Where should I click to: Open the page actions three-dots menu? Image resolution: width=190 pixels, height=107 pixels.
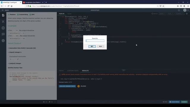[x=158, y=6]
